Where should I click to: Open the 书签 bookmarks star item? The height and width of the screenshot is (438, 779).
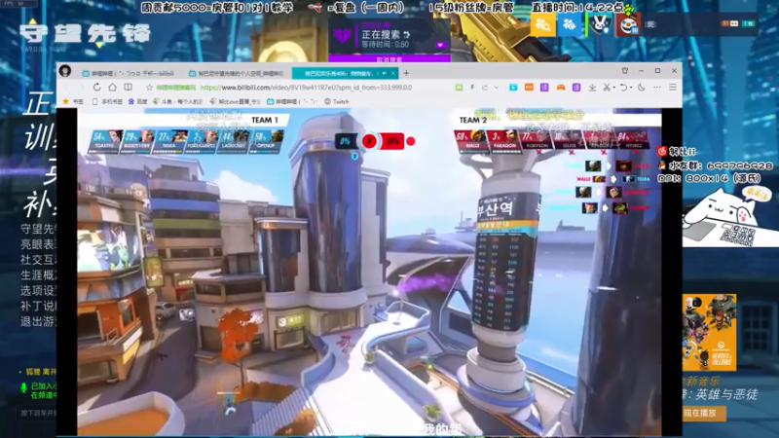[73, 101]
